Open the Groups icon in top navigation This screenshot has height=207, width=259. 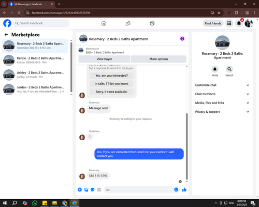(152, 23)
